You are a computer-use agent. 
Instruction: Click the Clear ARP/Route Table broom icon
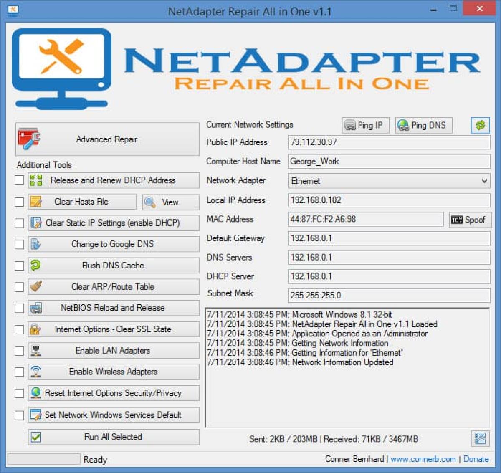point(35,286)
